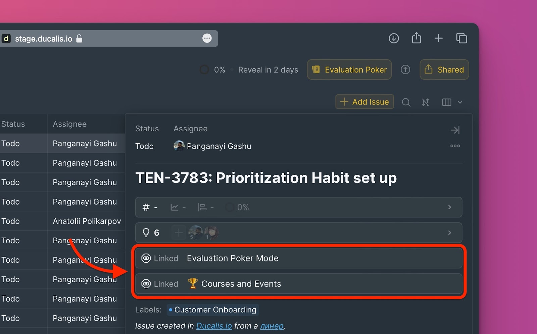Click the search icon beside Add Issue
This screenshot has width=537, height=334.
[x=406, y=102]
